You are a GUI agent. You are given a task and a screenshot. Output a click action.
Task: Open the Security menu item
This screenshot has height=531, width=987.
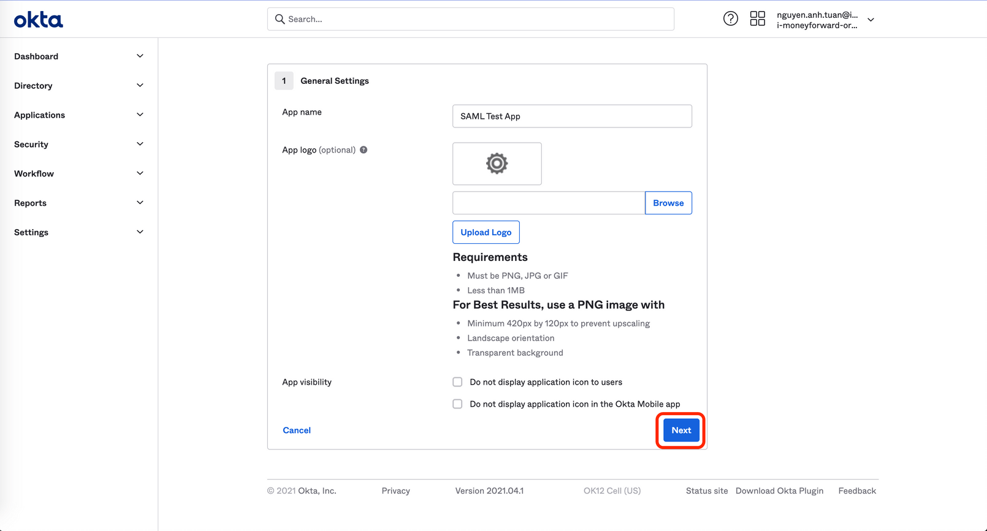(31, 145)
